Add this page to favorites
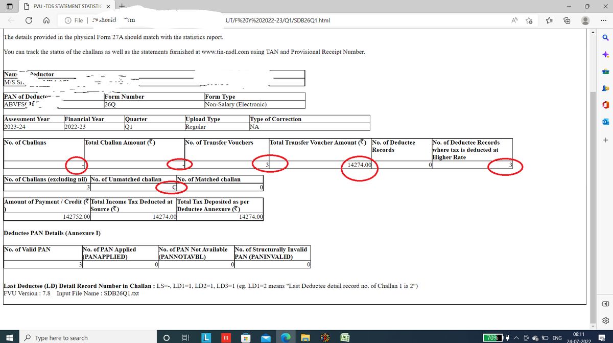613x343 pixels. tap(529, 20)
